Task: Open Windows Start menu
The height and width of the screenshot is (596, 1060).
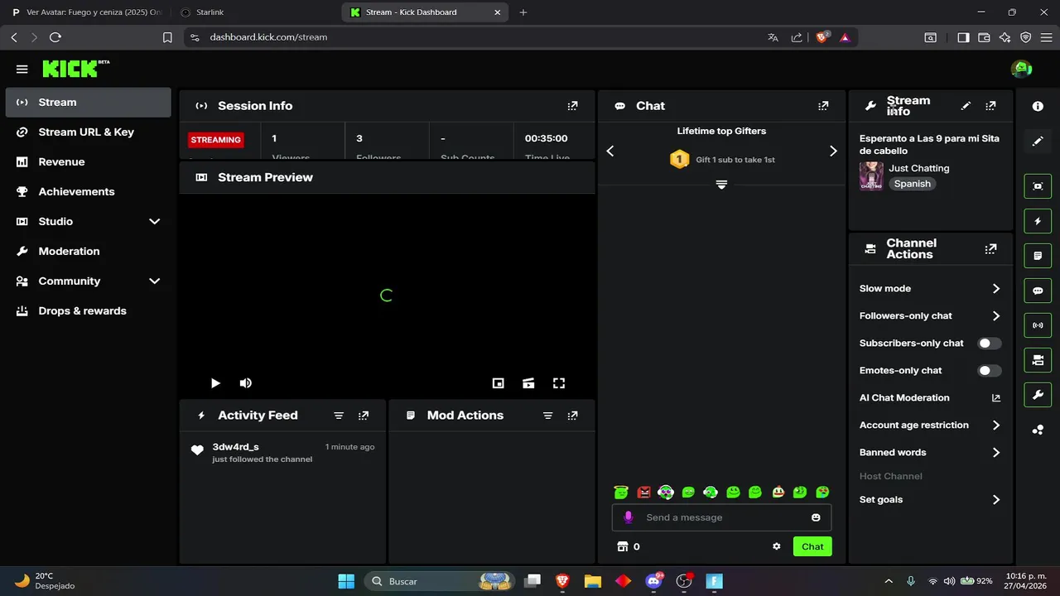Action: tap(346, 581)
